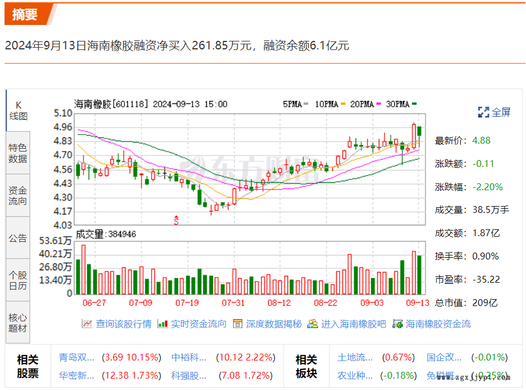Image resolution: width=526 pixels, height=390 pixels.
Task: Click the 涨跌幅 value -2.20%
Action: coord(487,187)
